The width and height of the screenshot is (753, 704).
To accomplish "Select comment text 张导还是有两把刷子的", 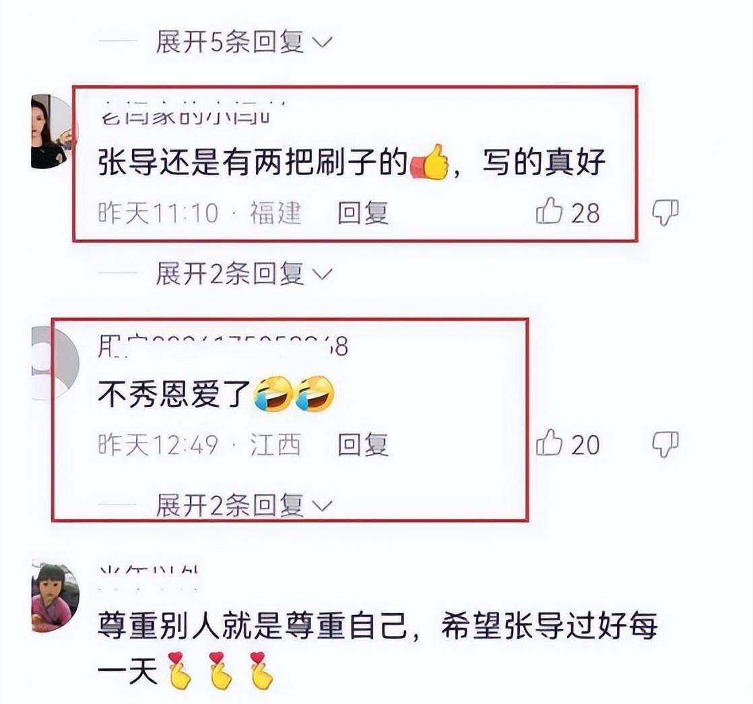I will click(253, 162).
